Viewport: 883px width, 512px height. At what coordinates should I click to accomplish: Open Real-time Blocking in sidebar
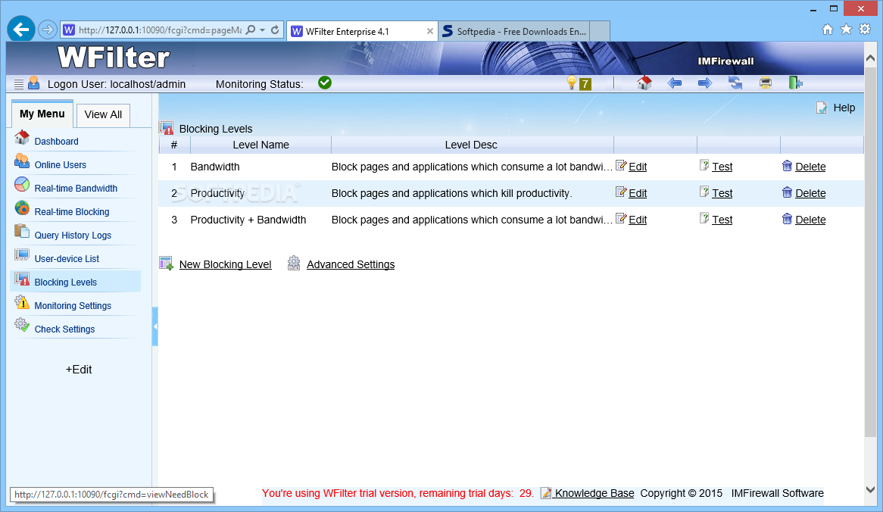click(x=72, y=212)
